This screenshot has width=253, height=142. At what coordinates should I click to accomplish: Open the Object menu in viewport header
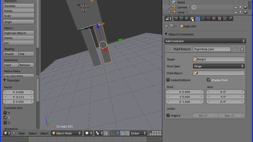tap(44, 133)
